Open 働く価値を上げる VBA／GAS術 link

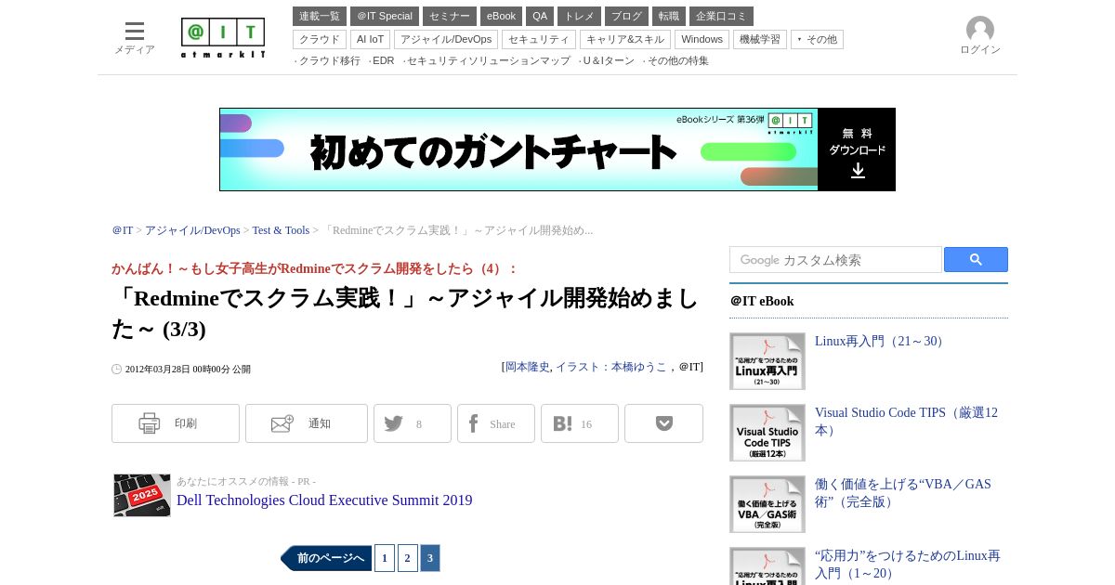(x=903, y=493)
